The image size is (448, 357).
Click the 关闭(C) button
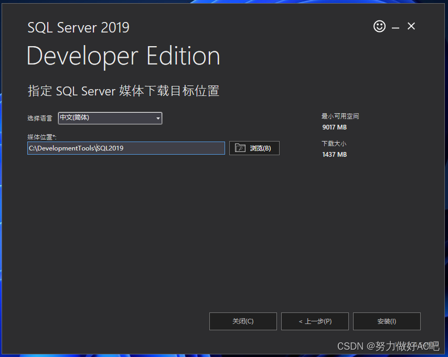[243, 321]
